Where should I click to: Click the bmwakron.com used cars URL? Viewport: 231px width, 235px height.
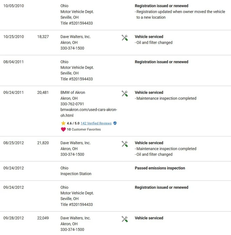point(89,113)
